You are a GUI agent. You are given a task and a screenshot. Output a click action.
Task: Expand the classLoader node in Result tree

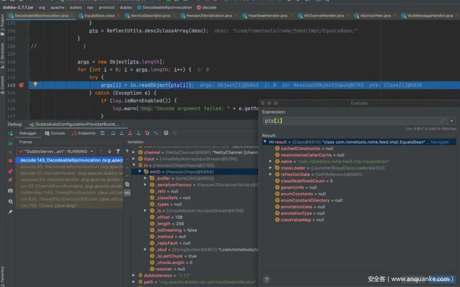click(x=270, y=168)
